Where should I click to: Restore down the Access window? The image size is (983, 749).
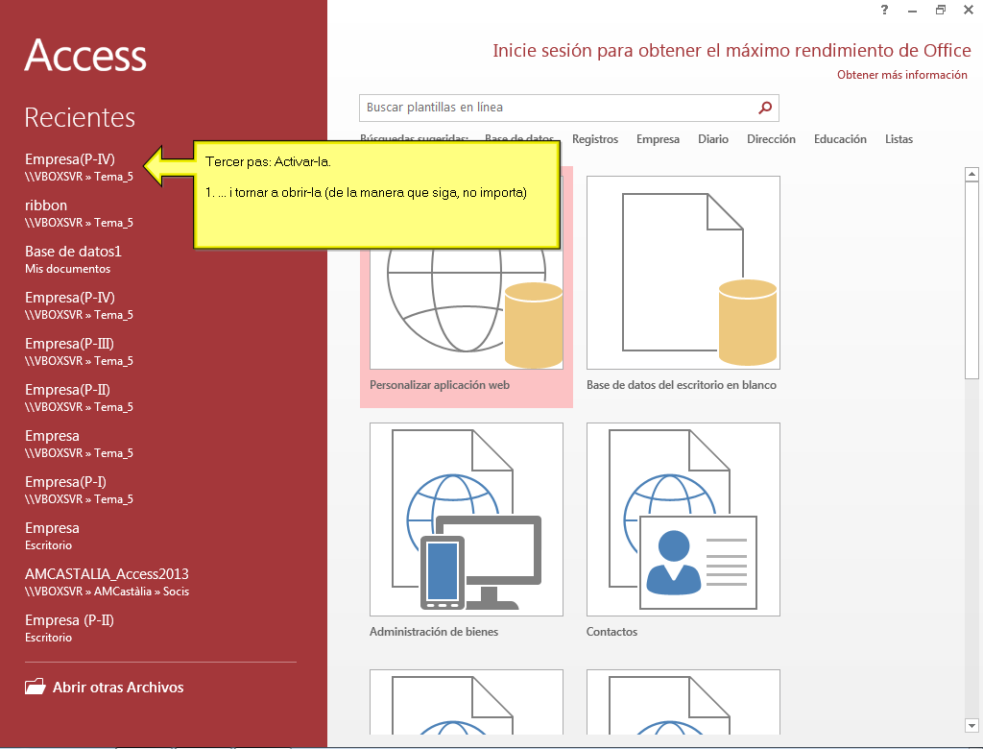pos(941,10)
